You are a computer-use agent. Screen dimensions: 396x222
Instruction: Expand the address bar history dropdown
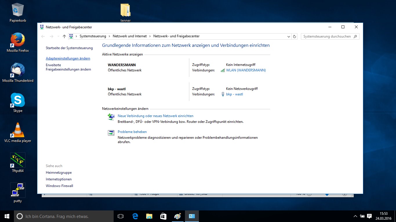(288, 36)
